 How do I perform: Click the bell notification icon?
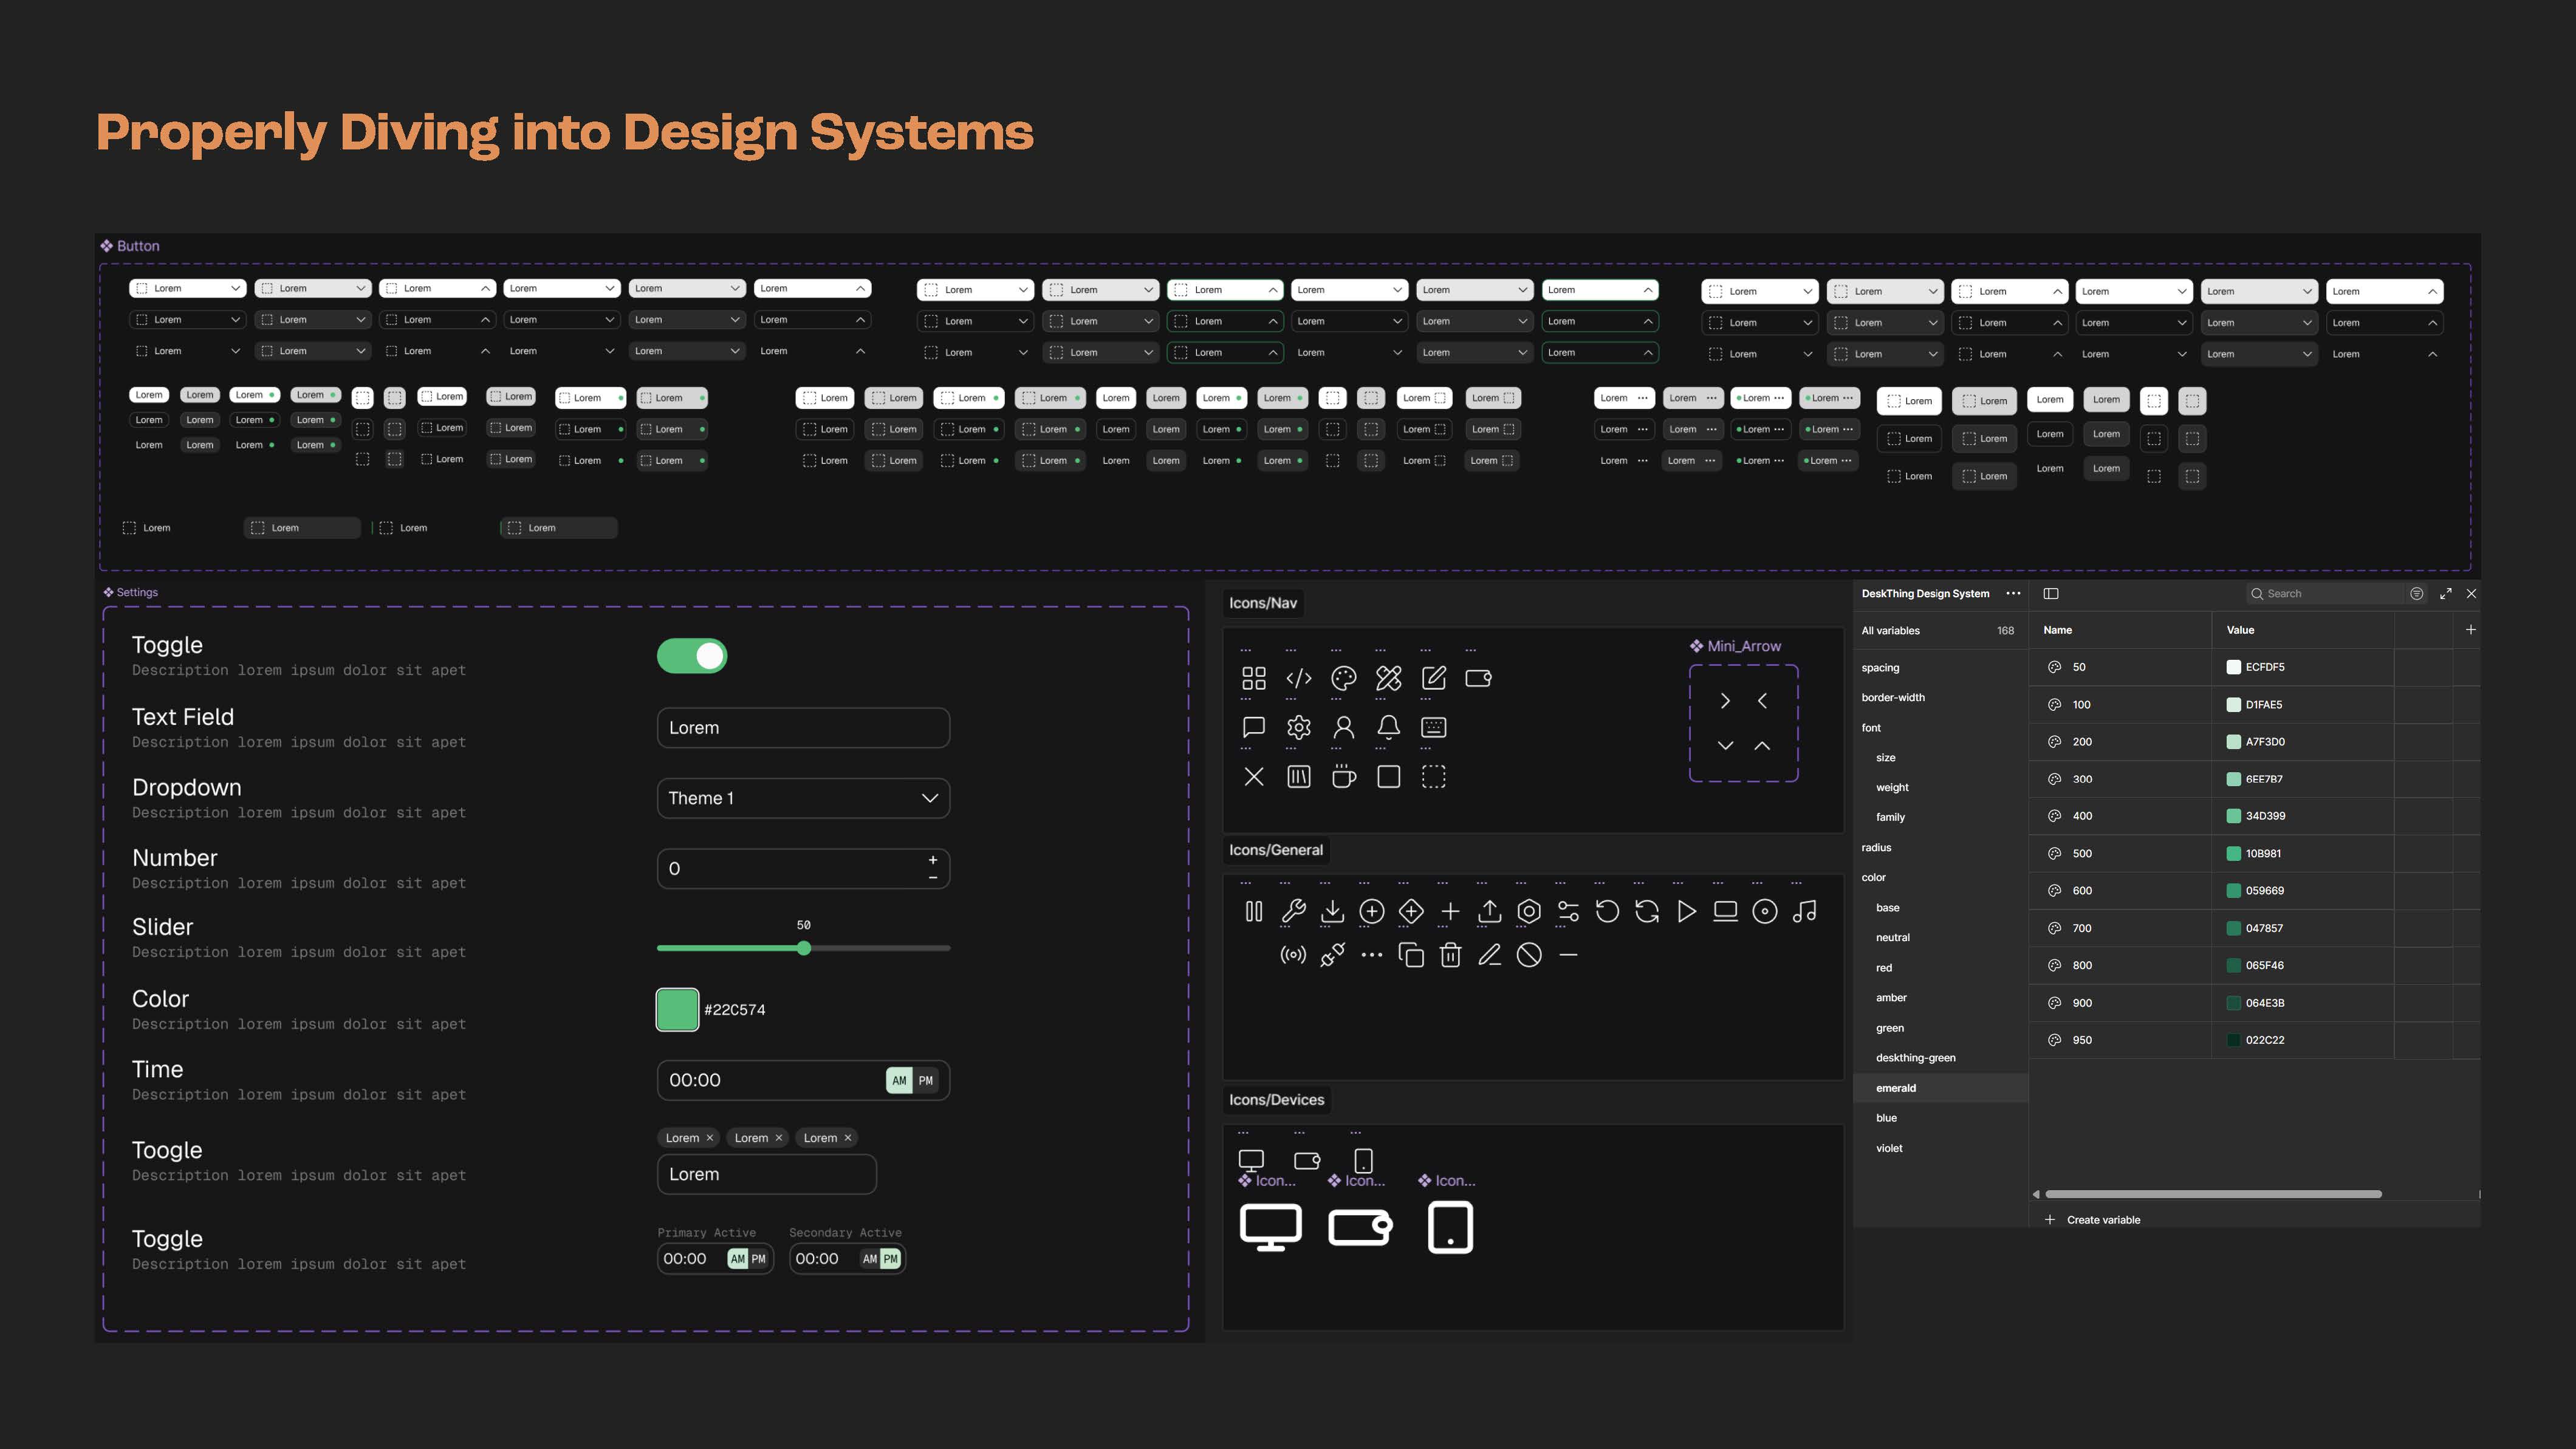click(x=1388, y=727)
